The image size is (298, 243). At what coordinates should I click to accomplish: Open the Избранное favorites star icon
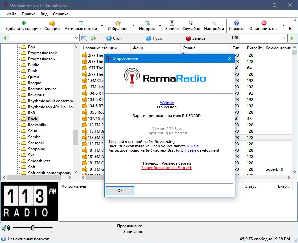coord(118,23)
